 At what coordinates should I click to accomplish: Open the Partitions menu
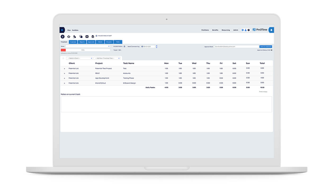click(205, 30)
